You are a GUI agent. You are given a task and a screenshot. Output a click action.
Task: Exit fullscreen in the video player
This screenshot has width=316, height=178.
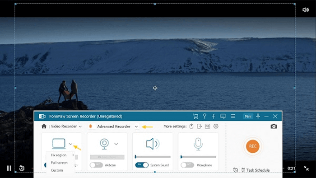tap(307, 169)
